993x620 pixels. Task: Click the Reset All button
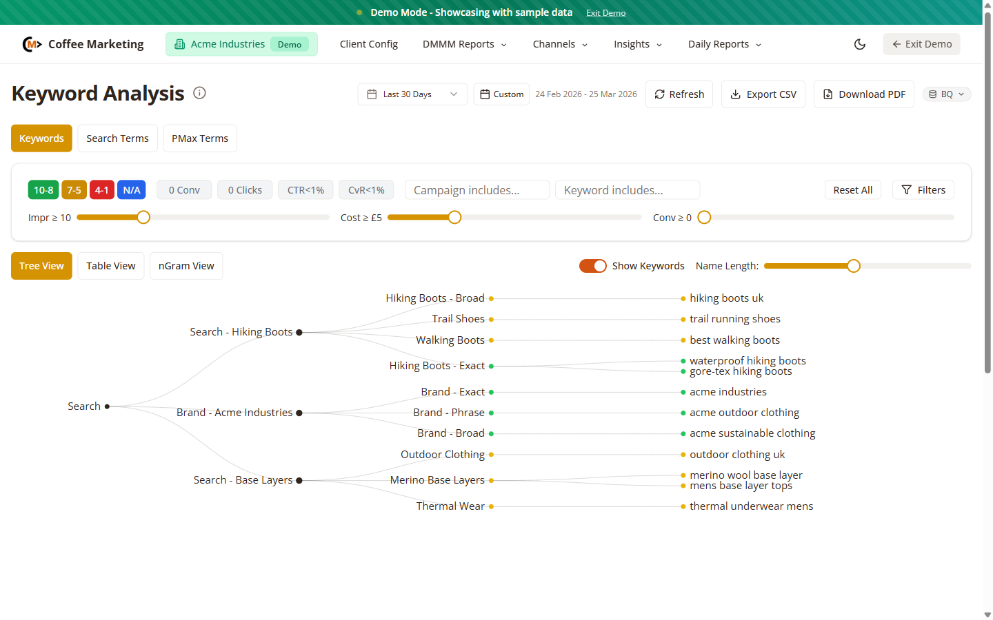(x=853, y=189)
